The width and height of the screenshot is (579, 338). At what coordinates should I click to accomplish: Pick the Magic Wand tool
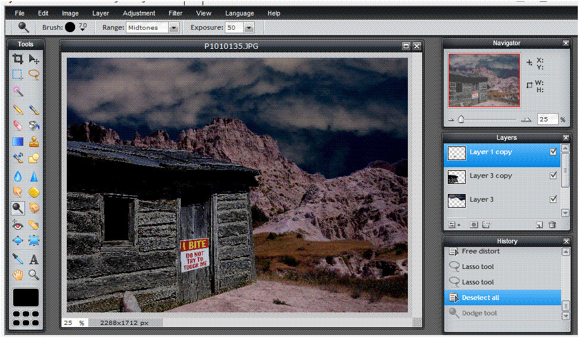[x=18, y=91]
